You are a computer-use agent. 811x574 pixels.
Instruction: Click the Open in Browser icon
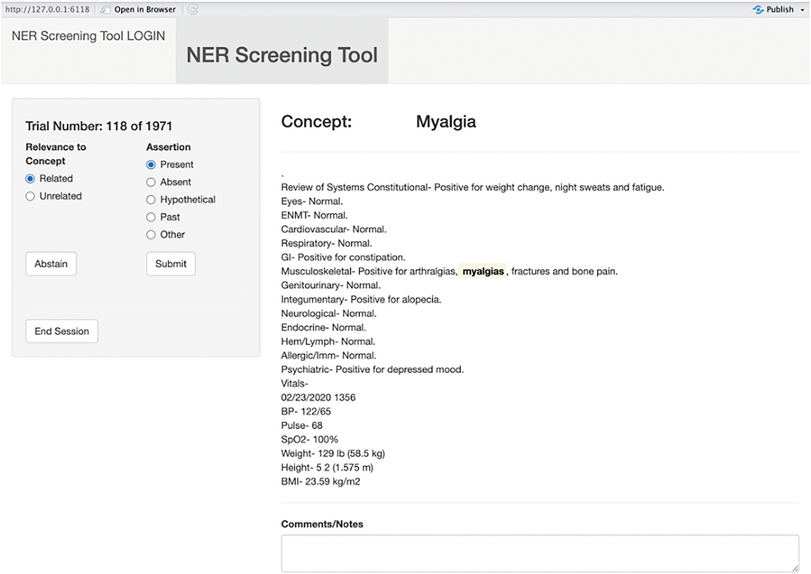pyautogui.click(x=105, y=9)
